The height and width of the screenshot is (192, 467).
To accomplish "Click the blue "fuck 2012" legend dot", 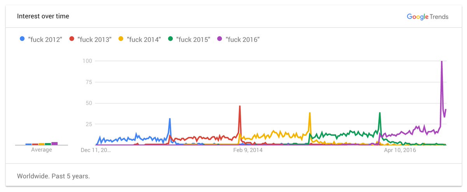I will (x=23, y=39).
